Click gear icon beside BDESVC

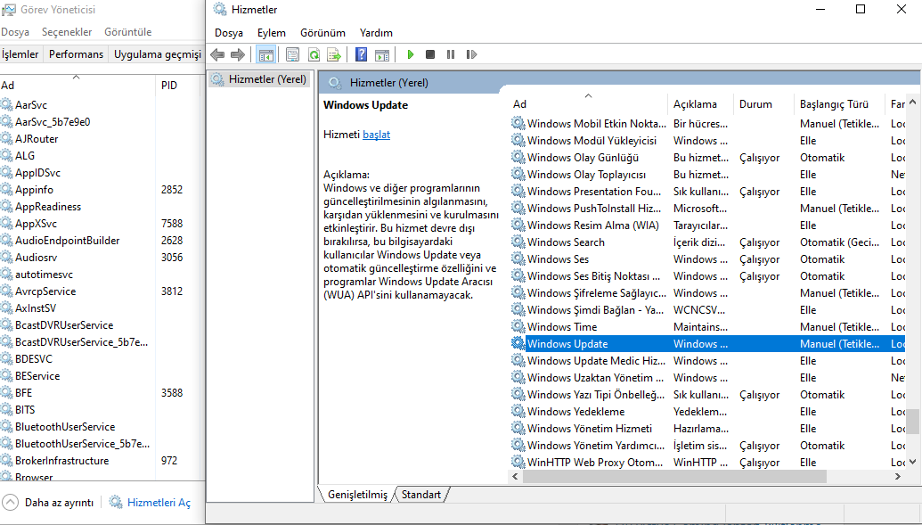6,358
